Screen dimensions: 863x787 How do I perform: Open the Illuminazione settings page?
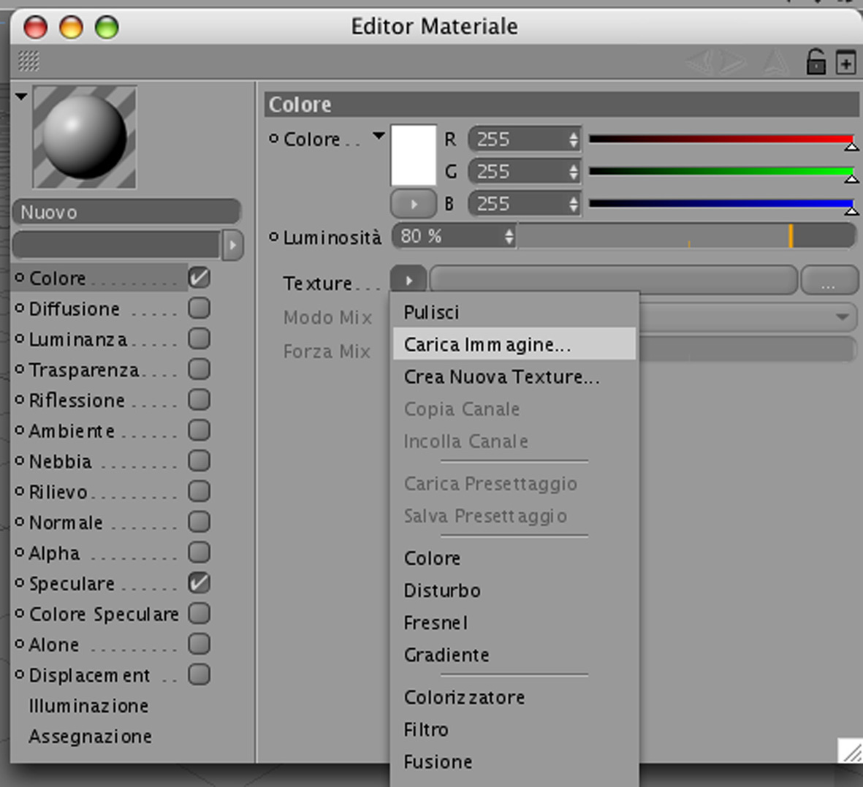88,706
